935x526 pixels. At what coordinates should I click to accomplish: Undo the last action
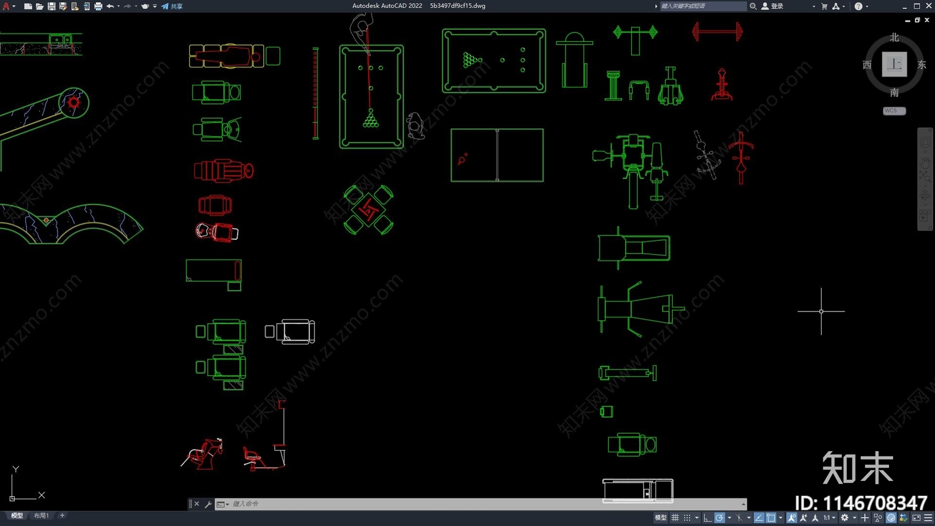(110, 6)
